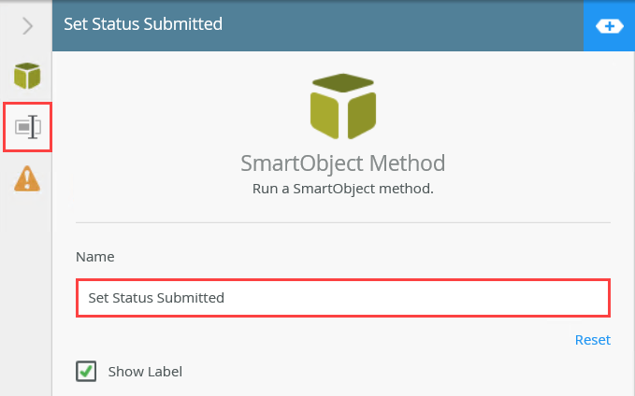Image resolution: width=635 pixels, height=396 pixels.
Task: Click the Set Status Submitted header title
Action: [143, 24]
